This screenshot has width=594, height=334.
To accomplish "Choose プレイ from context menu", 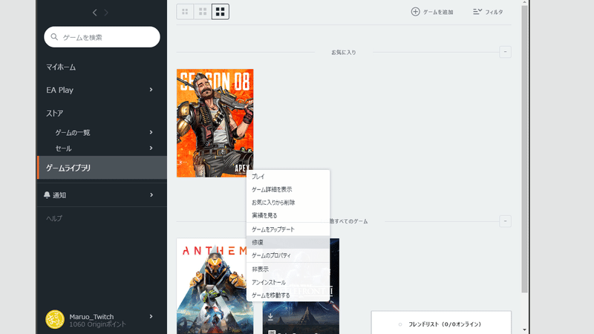I will point(288,177).
